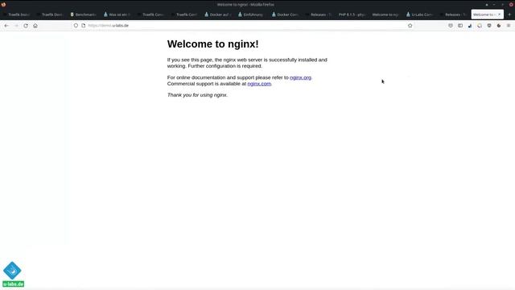Switch to the Docker auf tab
This screenshot has height=290, width=515.
(x=218, y=14)
